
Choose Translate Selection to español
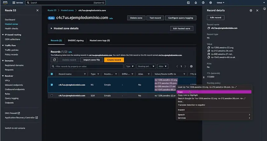[214, 105]
